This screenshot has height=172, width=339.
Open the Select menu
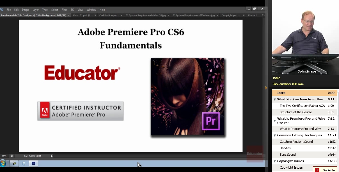(x=54, y=10)
